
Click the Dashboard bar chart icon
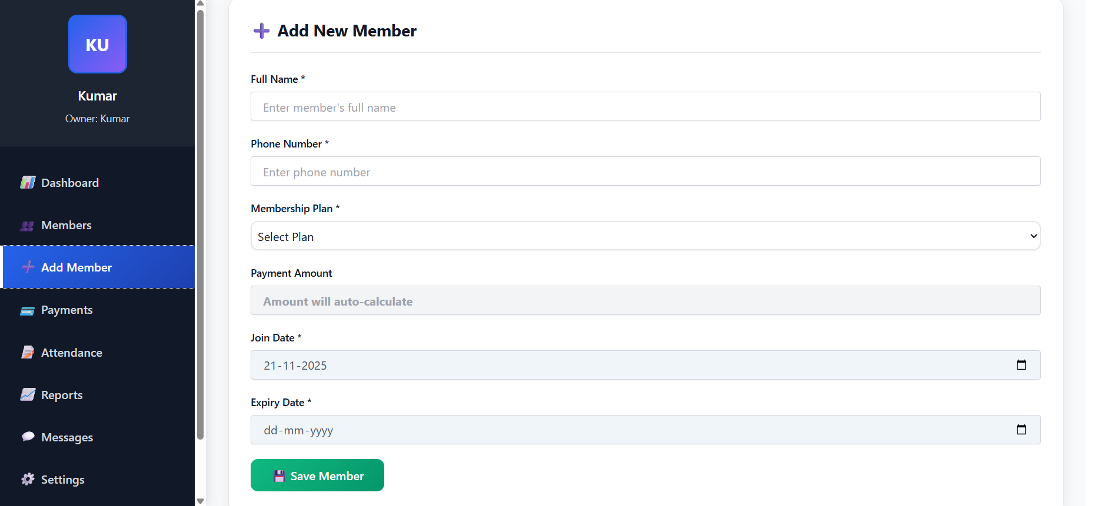[28, 182]
